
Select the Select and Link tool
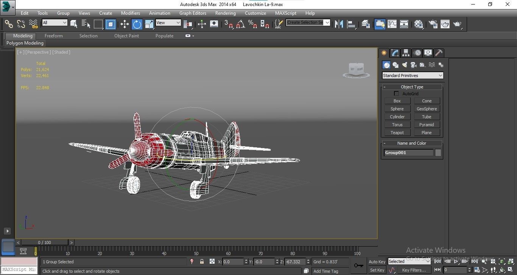coord(9,24)
